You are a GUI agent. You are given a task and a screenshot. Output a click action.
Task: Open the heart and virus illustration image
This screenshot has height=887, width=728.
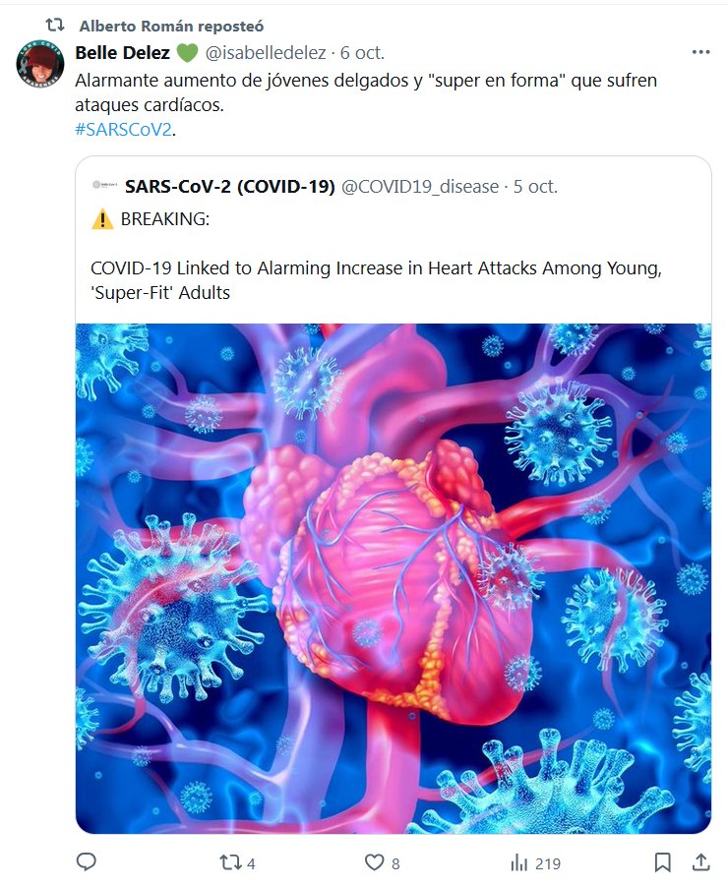394,578
